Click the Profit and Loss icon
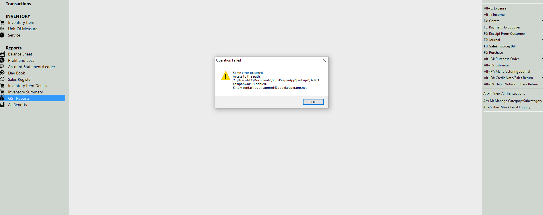The width and height of the screenshot is (543, 215). pos(2,60)
